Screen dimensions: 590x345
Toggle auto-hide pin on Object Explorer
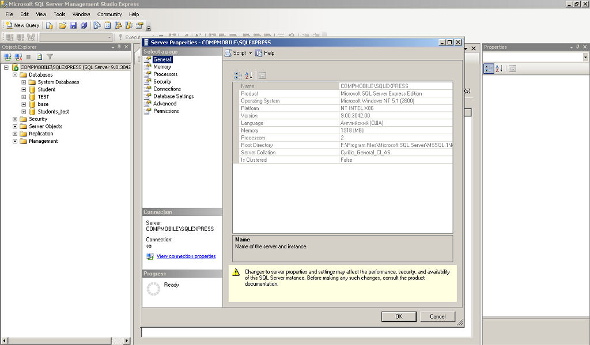[119, 47]
